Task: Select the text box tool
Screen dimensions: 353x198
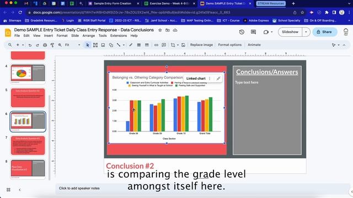Action: (x=95, y=45)
